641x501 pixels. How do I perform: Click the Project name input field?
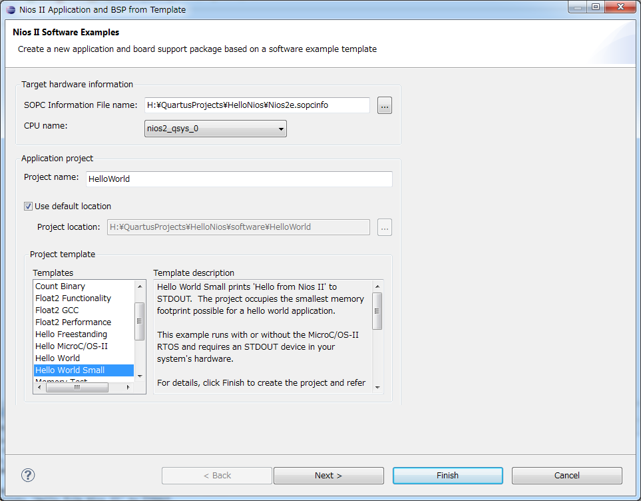click(239, 179)
